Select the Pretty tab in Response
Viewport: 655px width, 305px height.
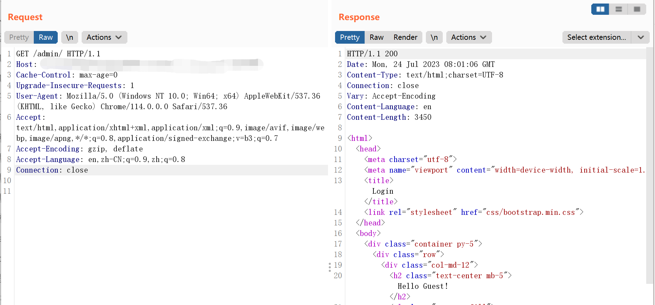click(x=349, y=37)
